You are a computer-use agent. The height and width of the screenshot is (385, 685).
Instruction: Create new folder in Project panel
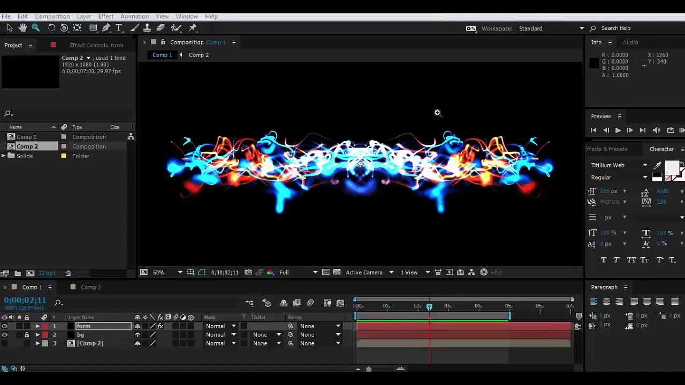(x=18, y=273)
